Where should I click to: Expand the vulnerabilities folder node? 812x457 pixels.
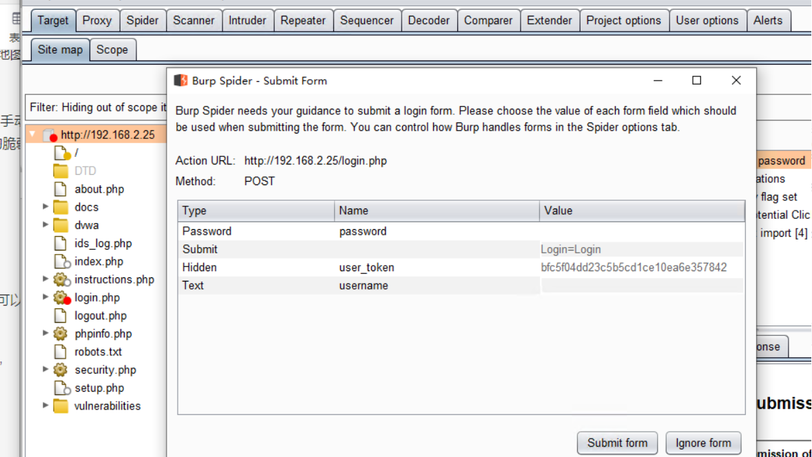click(x=45, y=405)
